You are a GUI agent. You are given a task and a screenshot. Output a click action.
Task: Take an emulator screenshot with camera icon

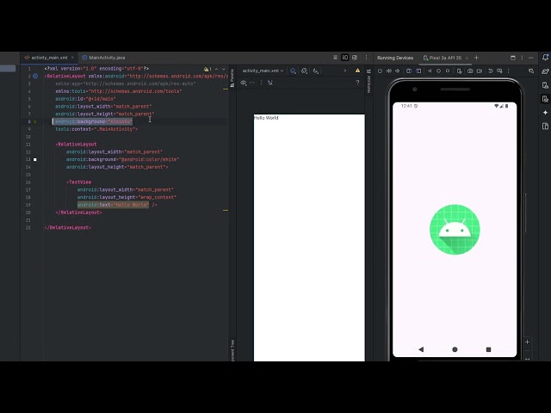click(x=470, y=71)
